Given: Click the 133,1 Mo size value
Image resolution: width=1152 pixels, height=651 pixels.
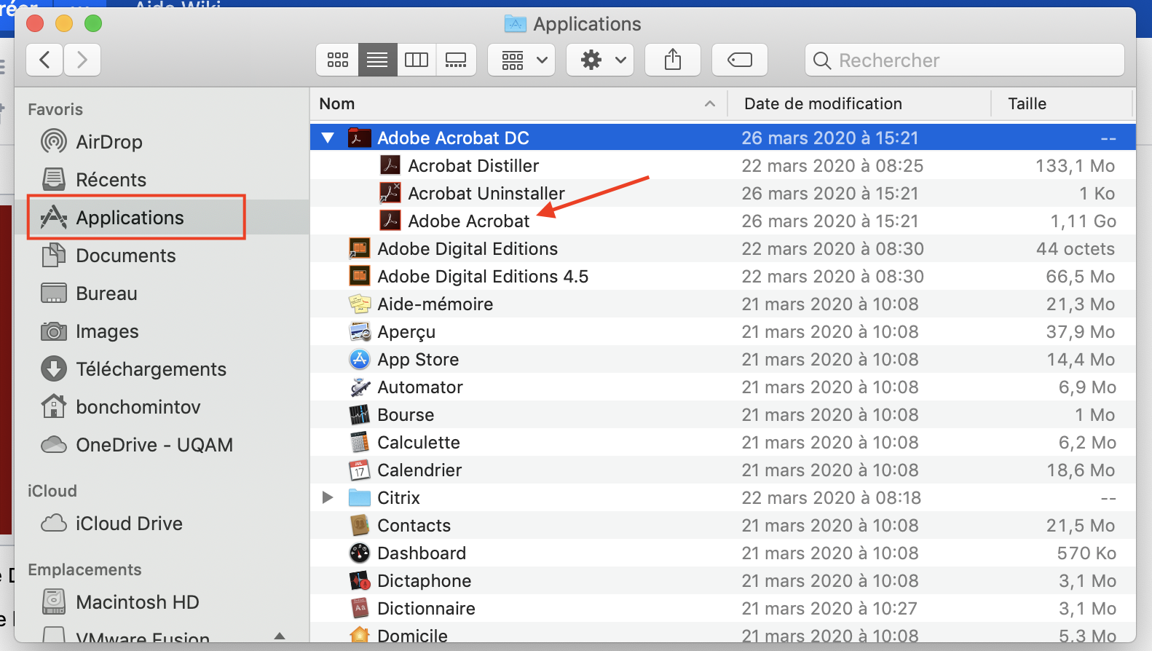Looking at the screenshot, I should 1075,165.
